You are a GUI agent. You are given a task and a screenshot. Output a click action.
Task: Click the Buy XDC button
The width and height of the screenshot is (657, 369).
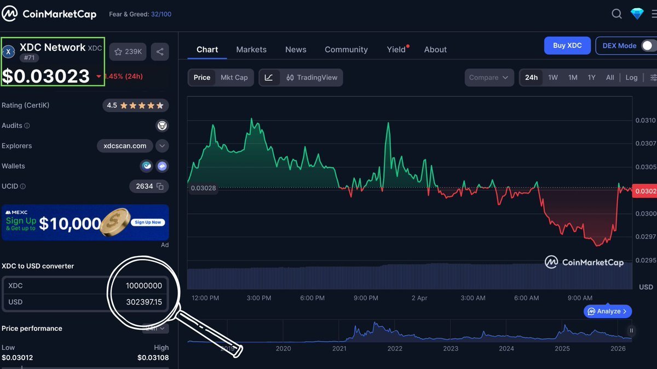coord(567,45)
